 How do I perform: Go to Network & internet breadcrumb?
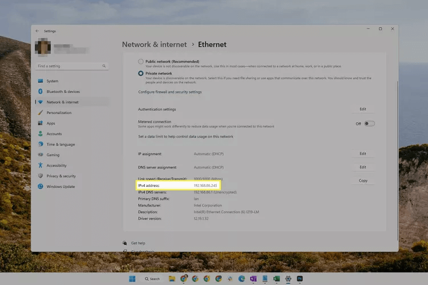(154, 44)
